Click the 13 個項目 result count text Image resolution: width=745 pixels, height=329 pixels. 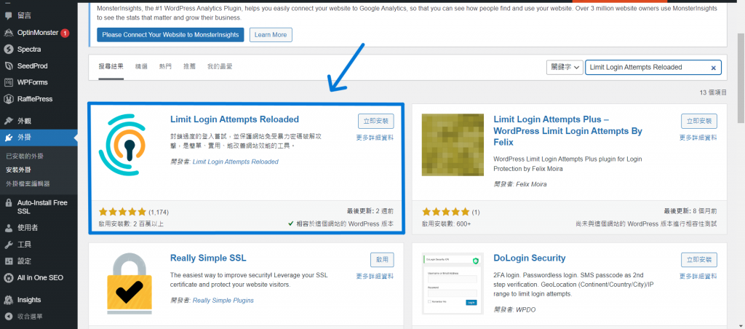[714, 92]
